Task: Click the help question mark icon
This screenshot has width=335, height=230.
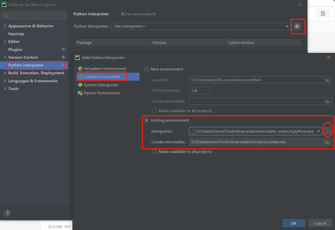Action: 7,213
